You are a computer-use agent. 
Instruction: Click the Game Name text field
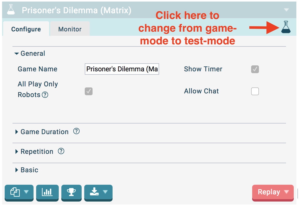122,69
